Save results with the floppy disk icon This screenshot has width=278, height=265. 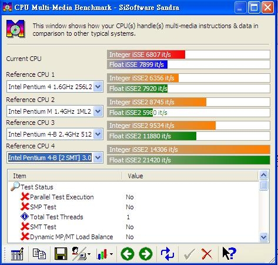[61, 254]
